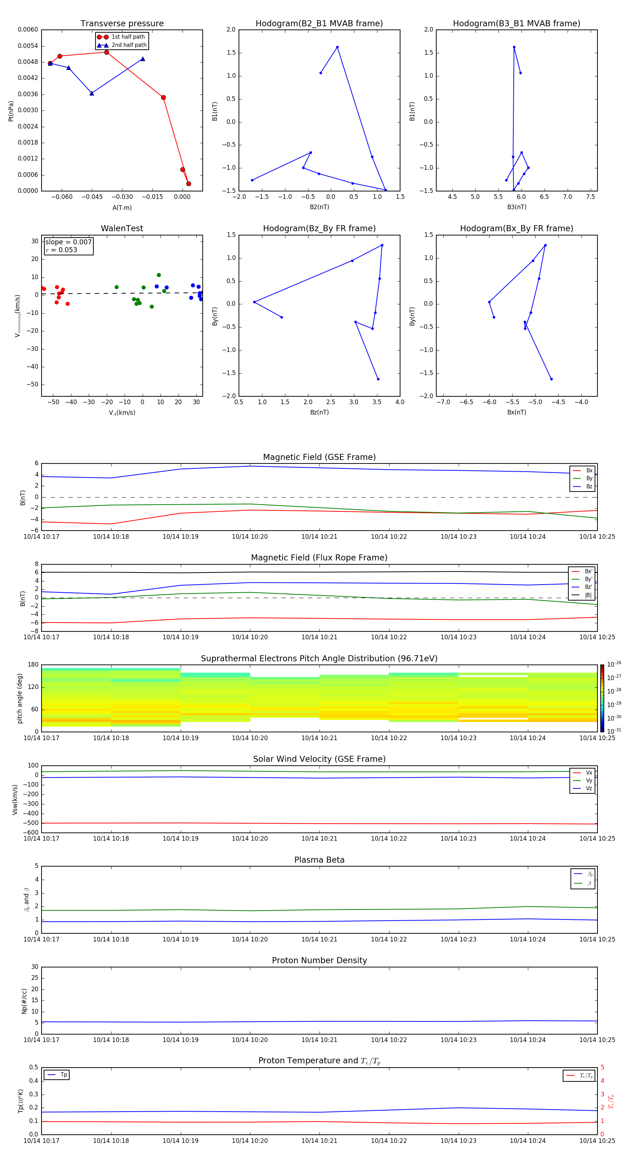Click the "Np(#/cc)" y-axis label

pyautogui.click(x=24, y=1000)
